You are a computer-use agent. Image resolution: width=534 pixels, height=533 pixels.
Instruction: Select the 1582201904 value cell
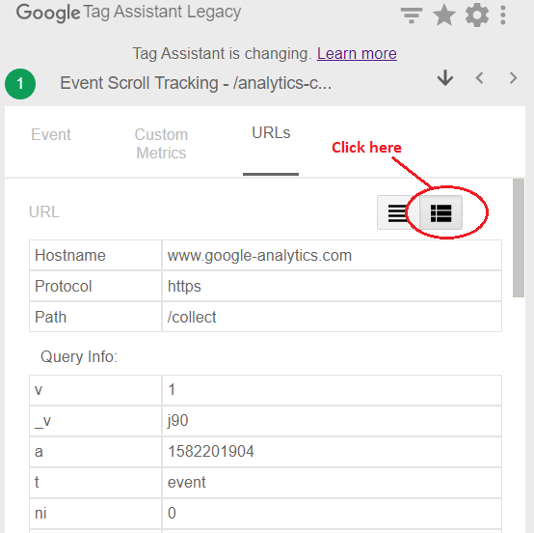[332, 451]
